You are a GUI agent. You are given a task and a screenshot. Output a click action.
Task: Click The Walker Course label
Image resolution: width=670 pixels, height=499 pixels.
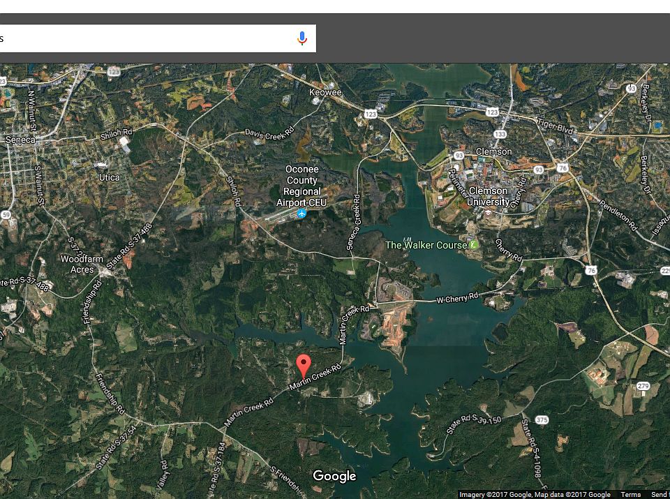click(426, 245)
